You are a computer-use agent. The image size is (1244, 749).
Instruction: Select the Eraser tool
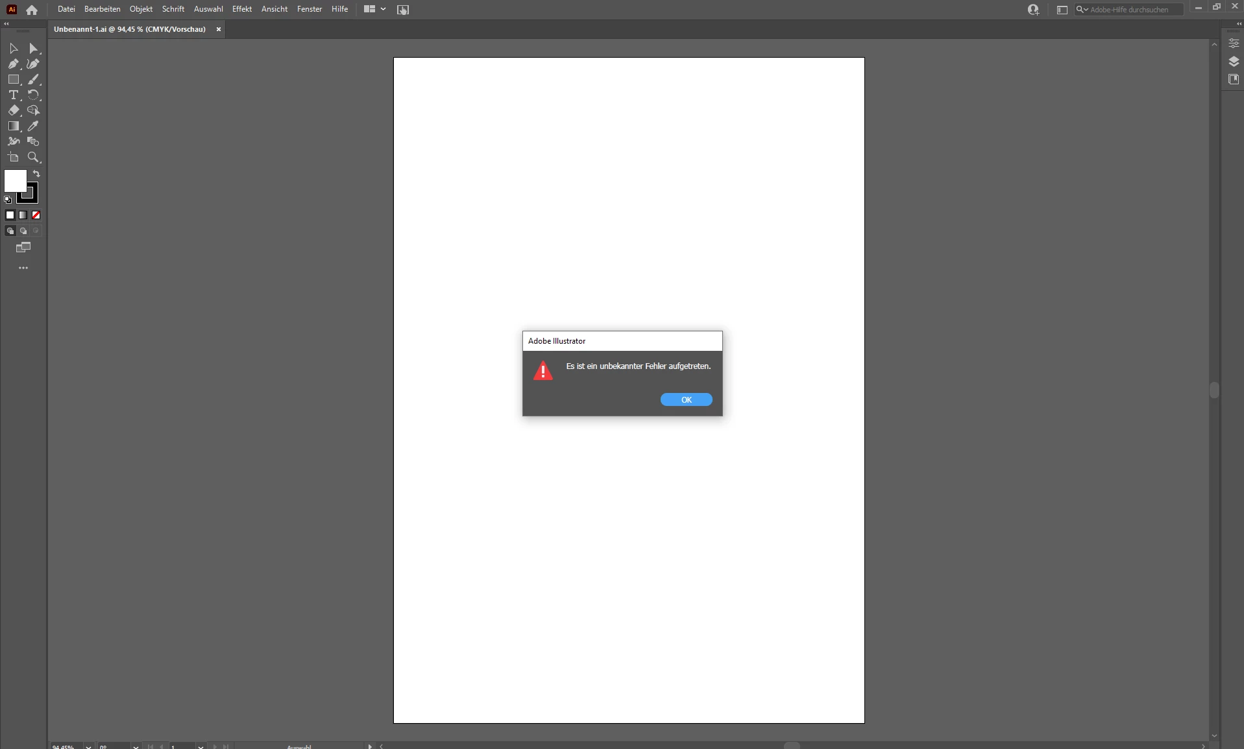coord(14,111)
